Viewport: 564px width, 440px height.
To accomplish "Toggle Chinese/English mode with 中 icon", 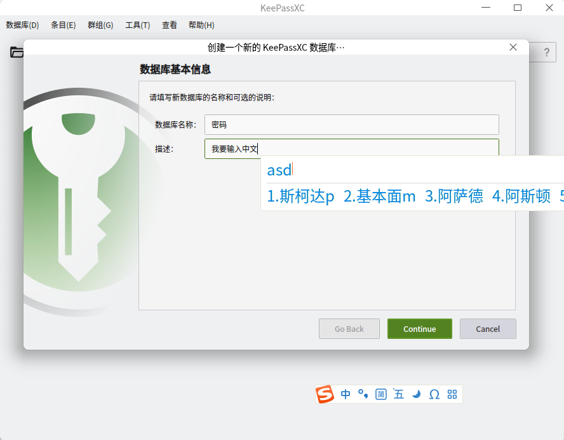I will 346,395.
